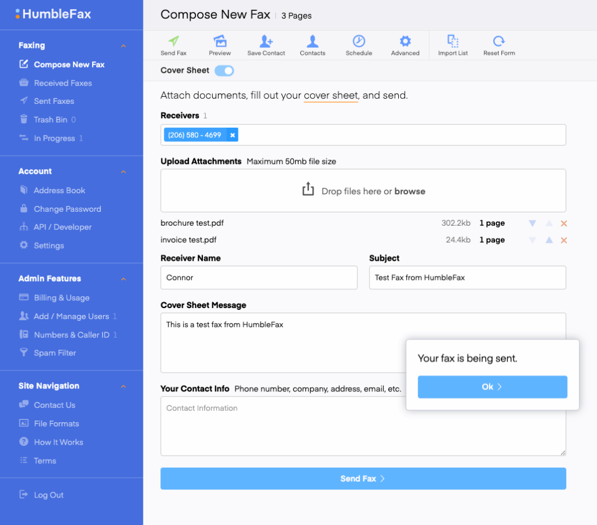Go to Billing & Usage page
The image size is (597, 525).
point(61,297)
